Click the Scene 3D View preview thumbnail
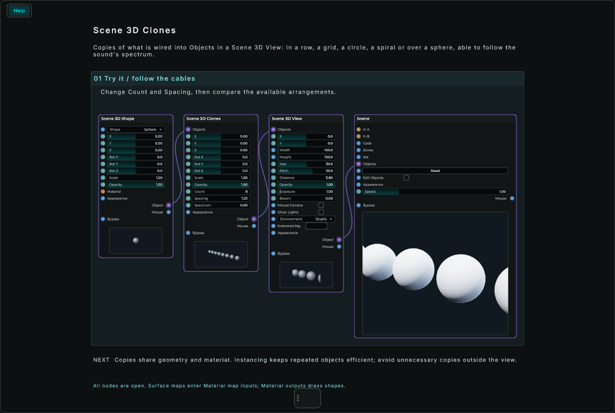This screenshot has height=413, width=615. (x=306, y=275)
